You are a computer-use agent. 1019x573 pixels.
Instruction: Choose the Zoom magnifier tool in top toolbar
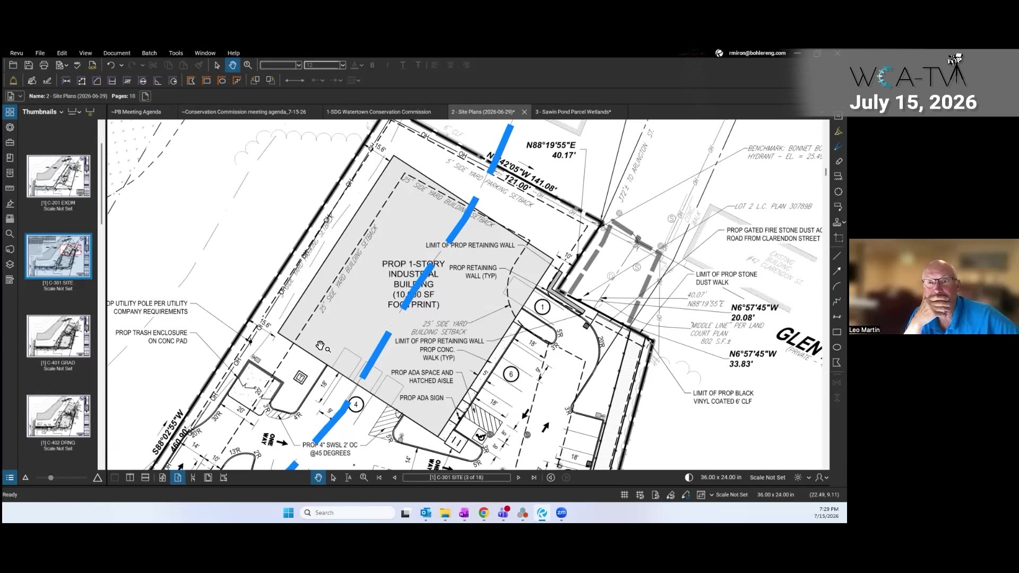click(248, 65)
